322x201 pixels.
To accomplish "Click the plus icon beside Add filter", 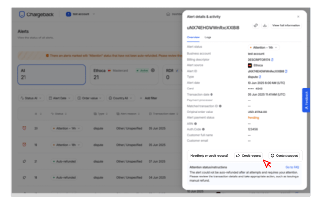I will tap(141, 98).
